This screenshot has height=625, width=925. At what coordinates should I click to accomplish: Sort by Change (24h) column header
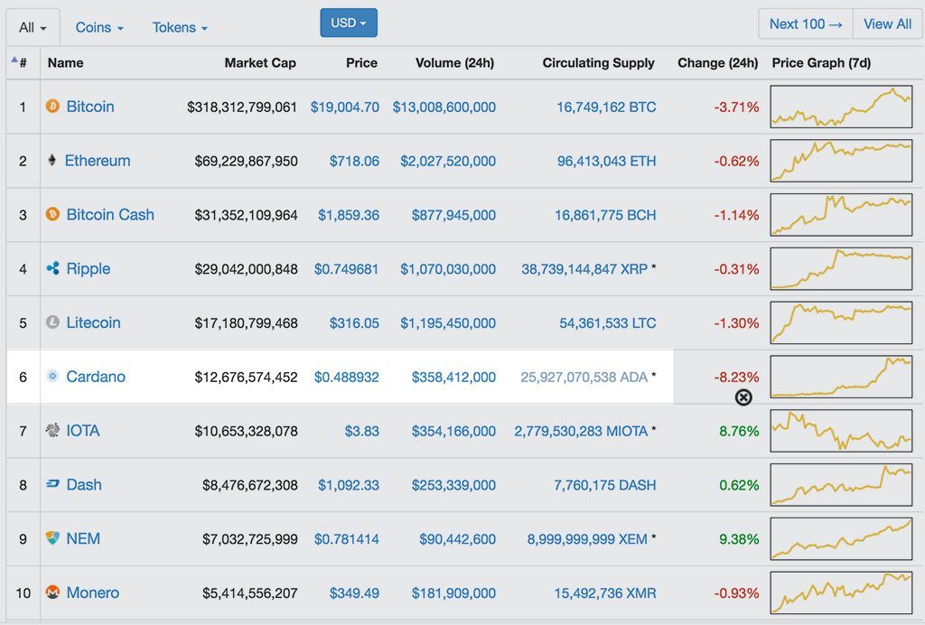(x=717, y=62)
